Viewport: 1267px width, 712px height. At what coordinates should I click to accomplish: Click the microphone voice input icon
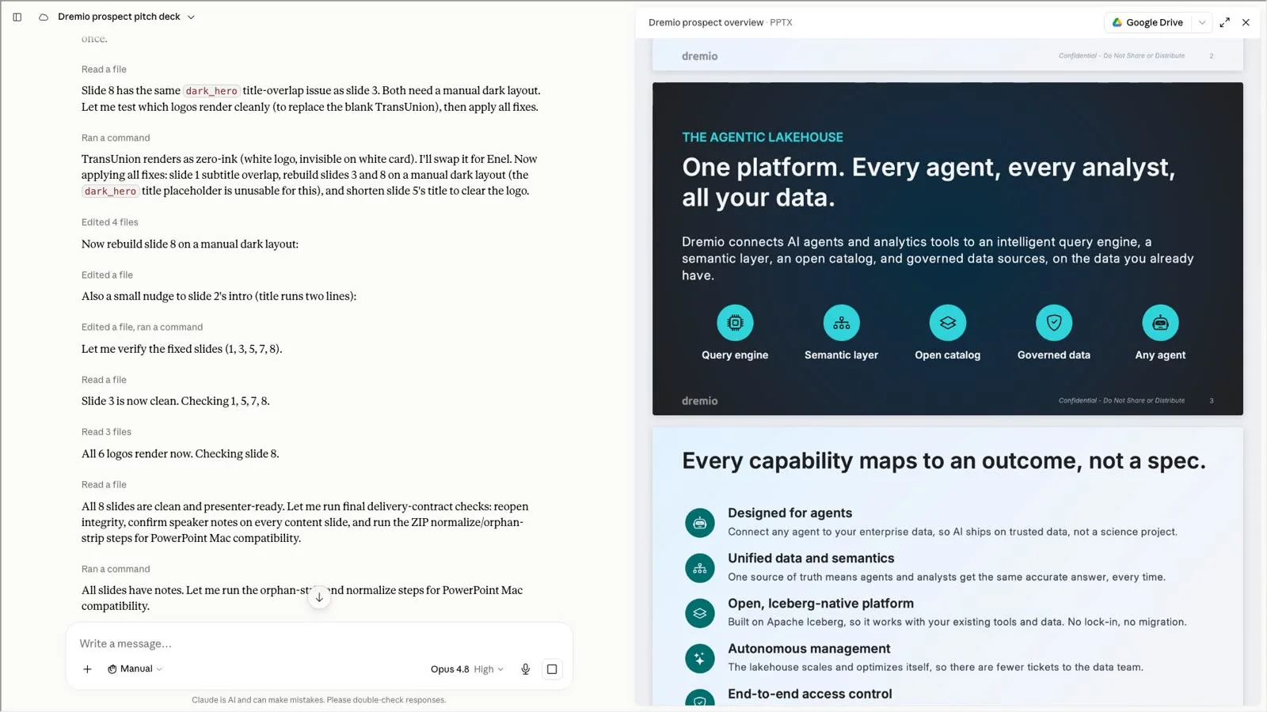click(525, 669)
